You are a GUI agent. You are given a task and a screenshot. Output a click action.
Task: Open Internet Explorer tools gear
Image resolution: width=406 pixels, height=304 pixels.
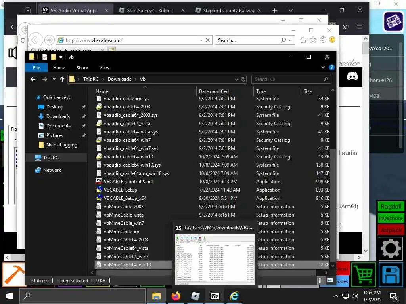(322, 40)
